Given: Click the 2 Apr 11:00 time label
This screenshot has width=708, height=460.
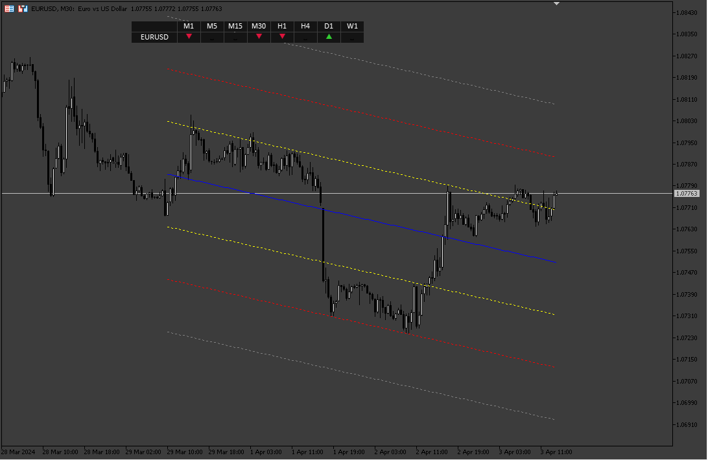Looking at the screenshot, I should pos(432,452).
